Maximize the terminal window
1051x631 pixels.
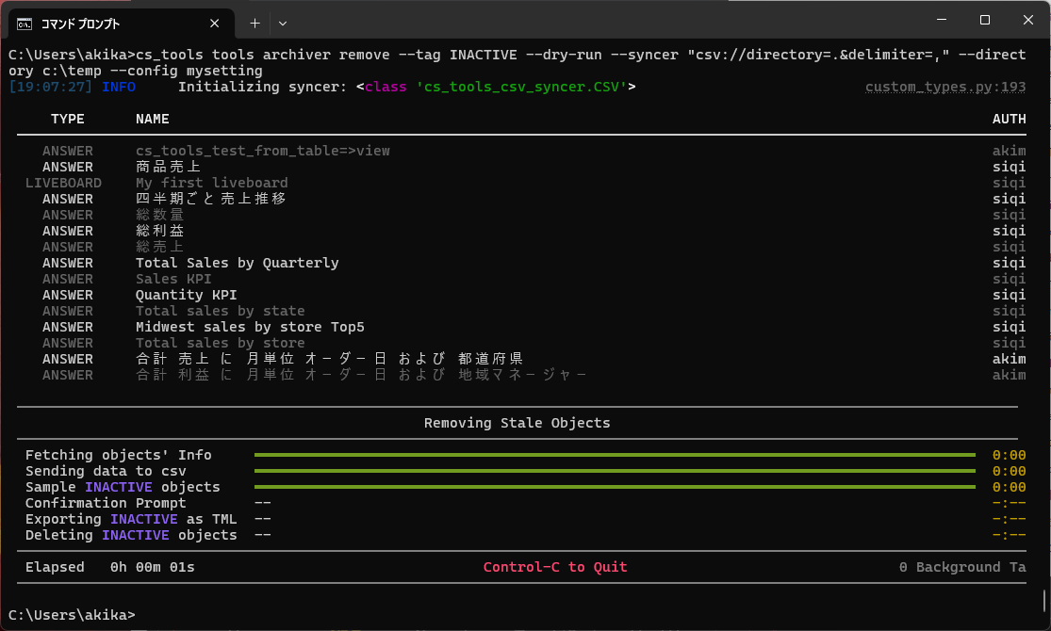(984, 21)
